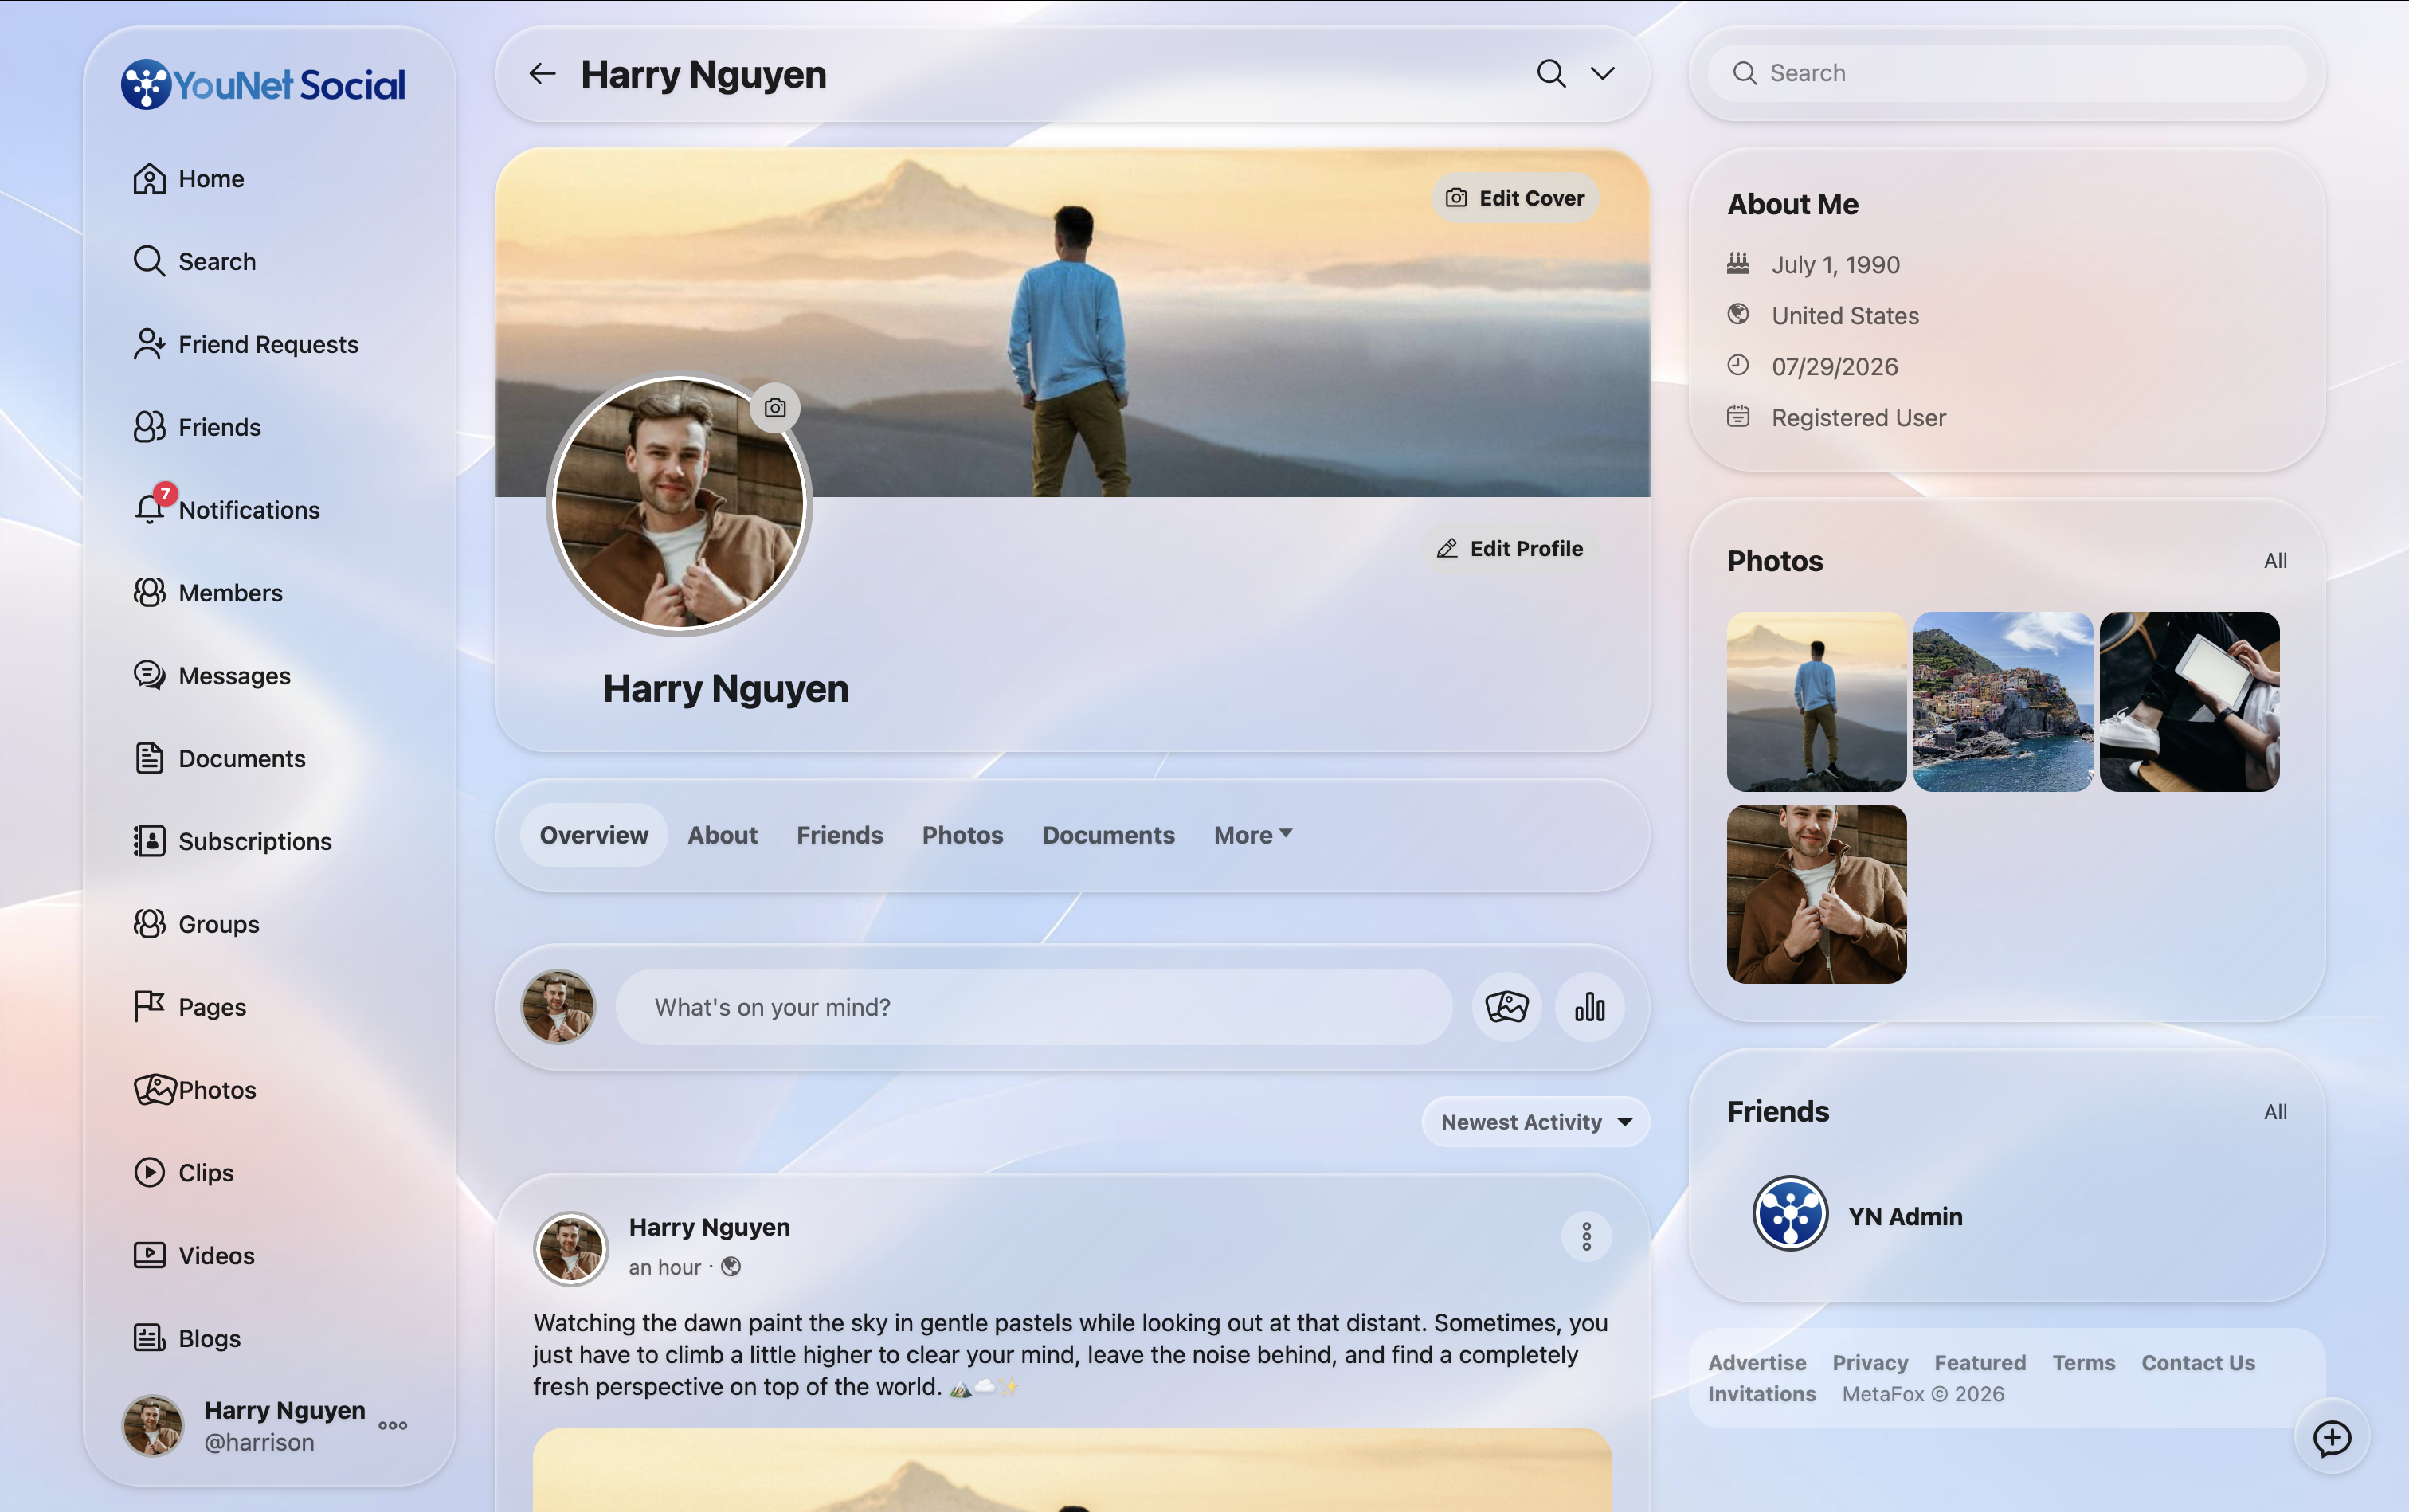Screen dimensions: 2409x1512
Task: Go to Friend Requests
Action: click(x=246, y=344)
